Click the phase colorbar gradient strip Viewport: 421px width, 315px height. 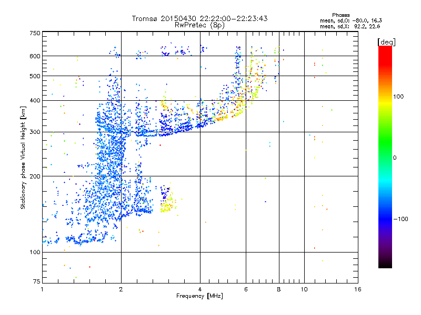(385, 157)
